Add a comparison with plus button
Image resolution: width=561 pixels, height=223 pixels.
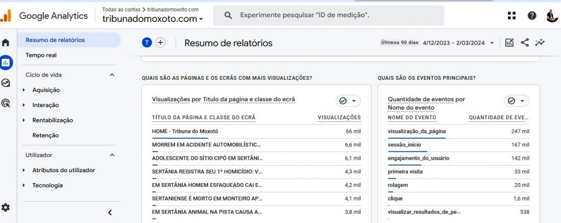point(161,43)
